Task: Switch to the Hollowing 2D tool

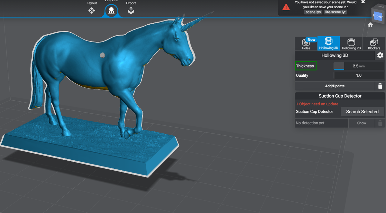Action: [x=351, y=43]
